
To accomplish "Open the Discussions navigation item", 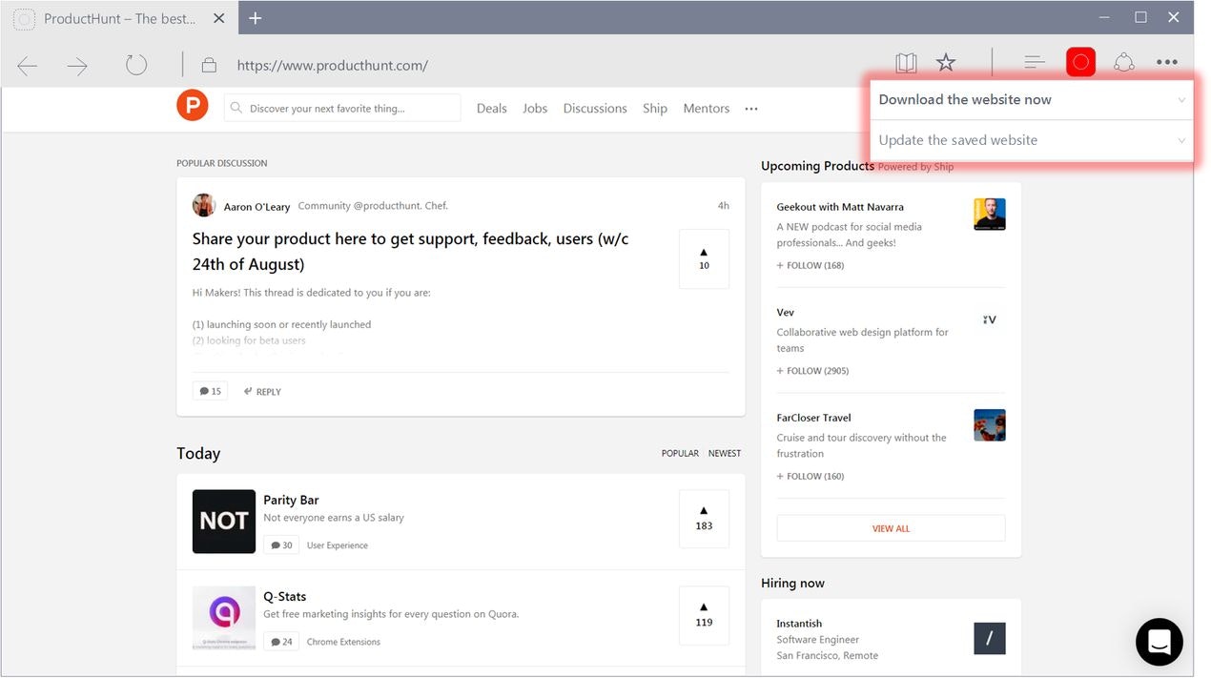I will 595,109.
